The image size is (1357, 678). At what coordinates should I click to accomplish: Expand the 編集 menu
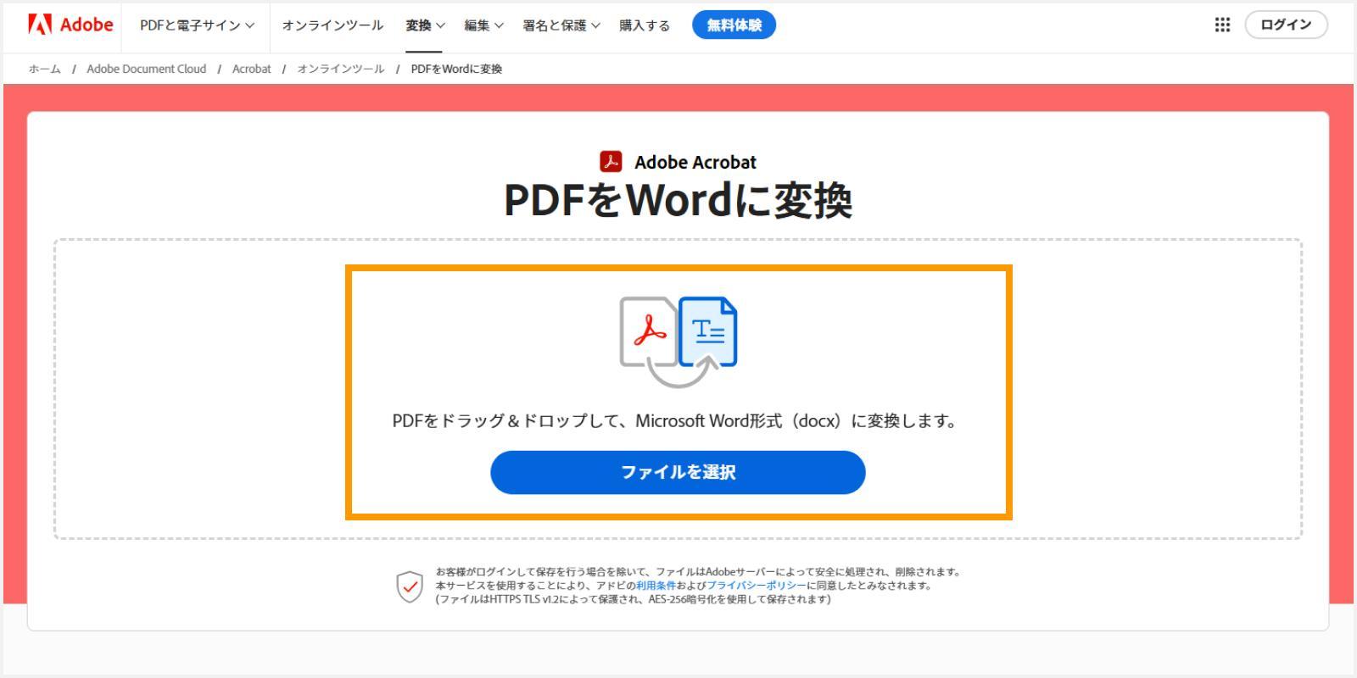(x=483, y=25)
